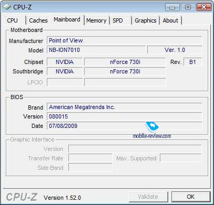Screen dimensions: 214x205
Task: Click the Model label
Action: coord(36,50)
